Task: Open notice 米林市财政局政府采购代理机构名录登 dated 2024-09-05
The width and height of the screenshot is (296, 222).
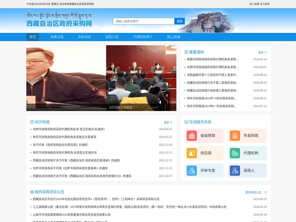Action: (213, 67)
